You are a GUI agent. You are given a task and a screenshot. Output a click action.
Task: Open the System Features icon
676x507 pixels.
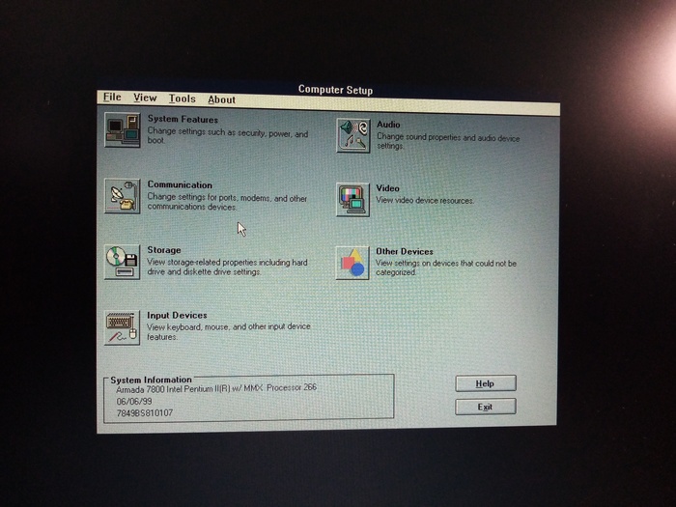[x=123, y=129]
